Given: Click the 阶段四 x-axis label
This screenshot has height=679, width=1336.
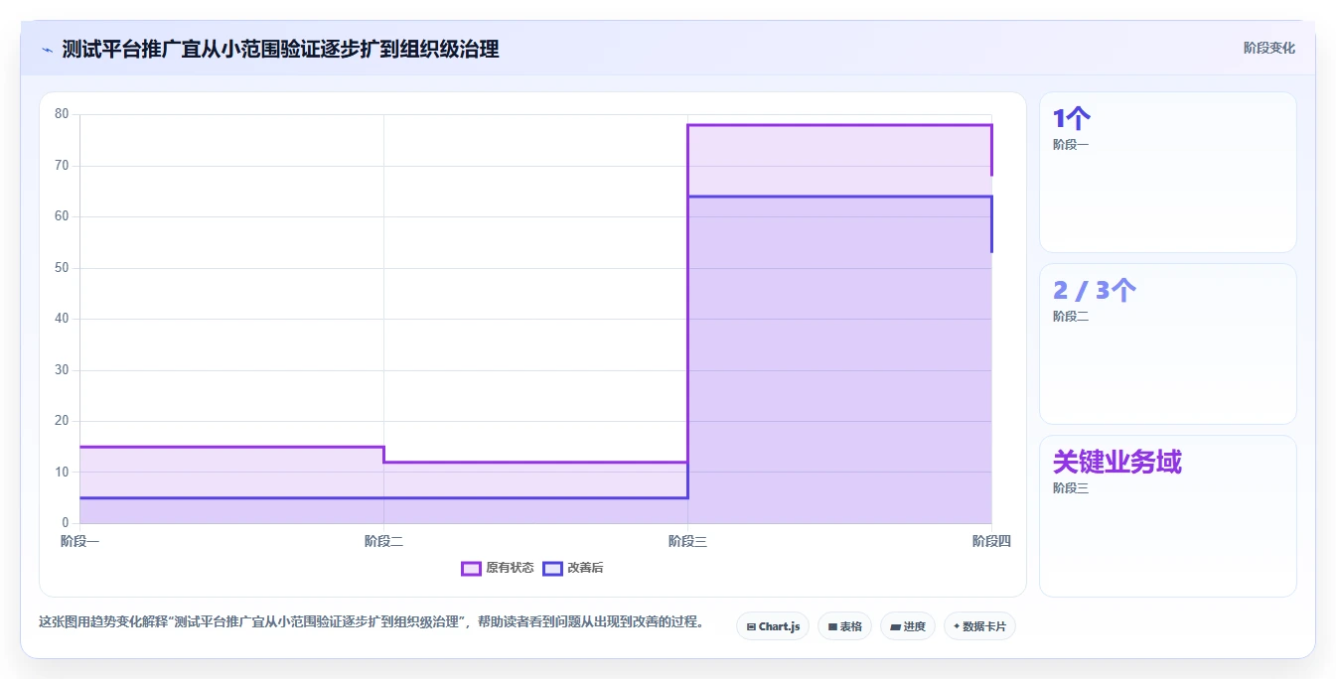Looking at the screenshot, I should click(x=991, y=541).
